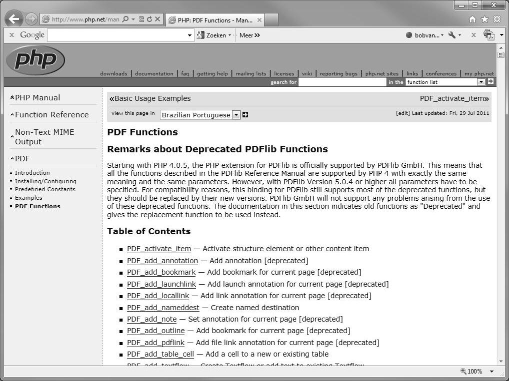Open PDF_add_locallink function link
Viewport: 509px width, 381px height.
tap(158, 296)
